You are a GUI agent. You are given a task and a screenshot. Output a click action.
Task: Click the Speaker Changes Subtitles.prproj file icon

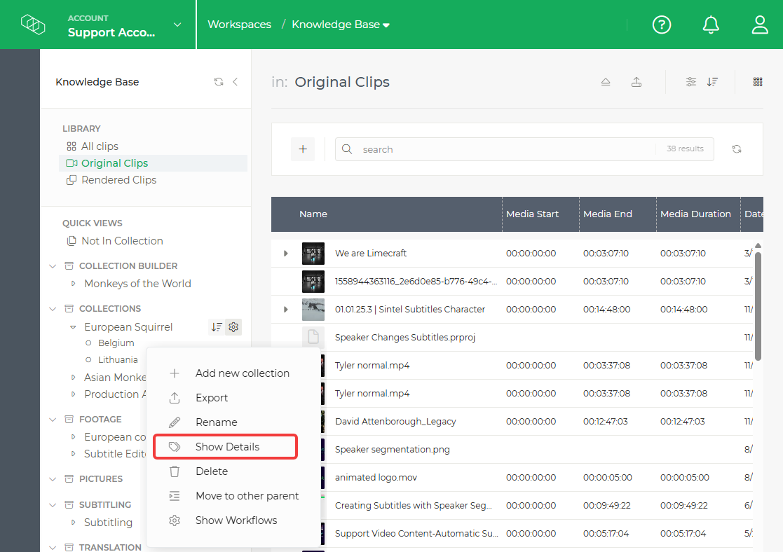click(313, 337)
